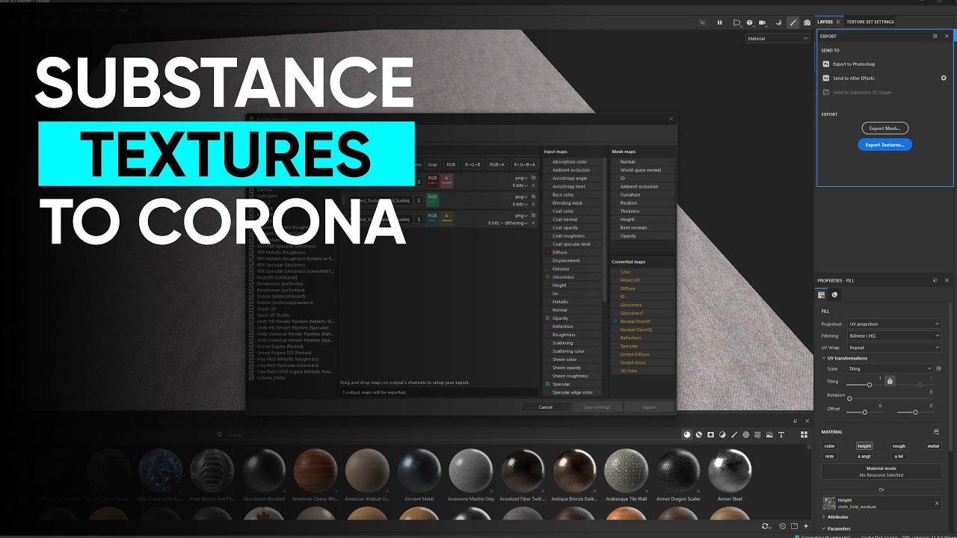Close the Layers tab
Screen dimensions: 957x538
click(x=838, y=22)
